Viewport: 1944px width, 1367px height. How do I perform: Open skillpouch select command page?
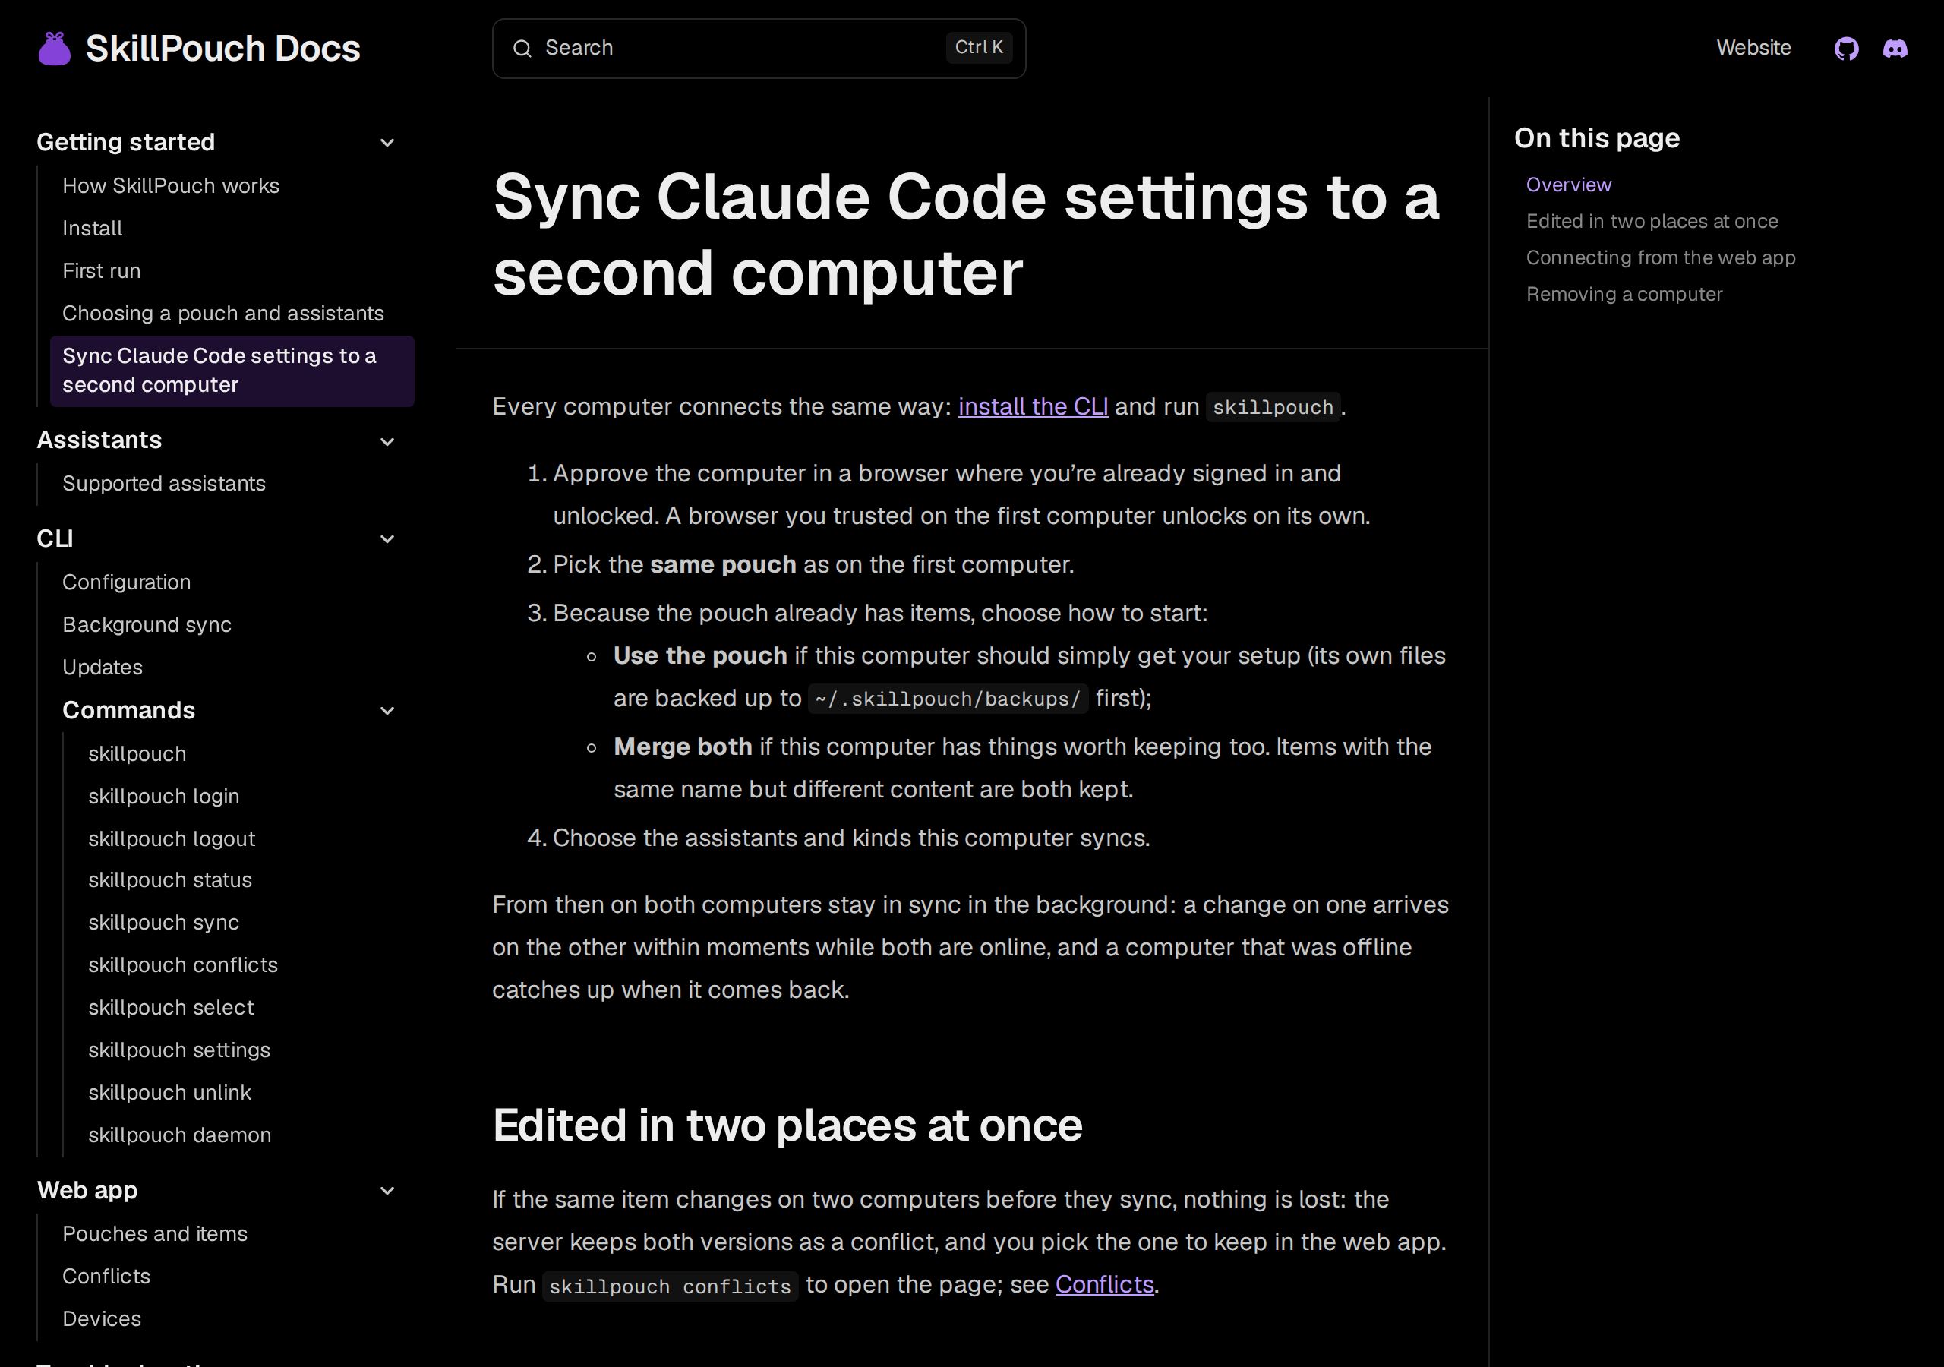(x=171, y=1007)
